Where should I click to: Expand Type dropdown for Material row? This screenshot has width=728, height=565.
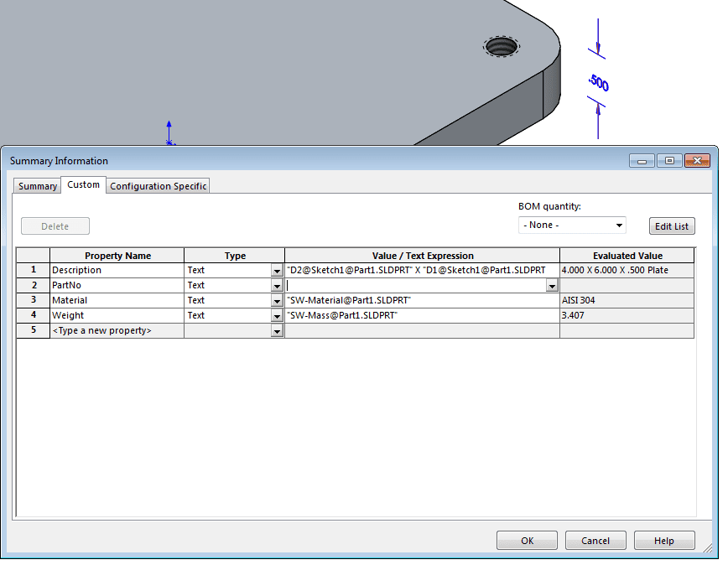pos(277,301)
